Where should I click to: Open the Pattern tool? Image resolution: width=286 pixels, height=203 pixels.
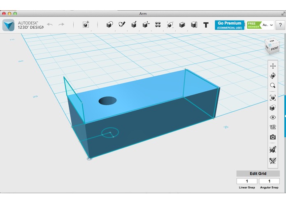(x=158, y=25)
